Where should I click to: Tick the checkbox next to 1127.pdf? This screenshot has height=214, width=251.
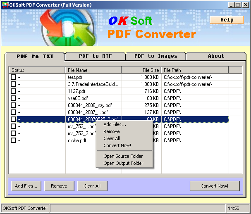(13, 91)
